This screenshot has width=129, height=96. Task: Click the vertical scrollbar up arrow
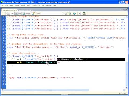pyautogui.click(x=126, y=17)
